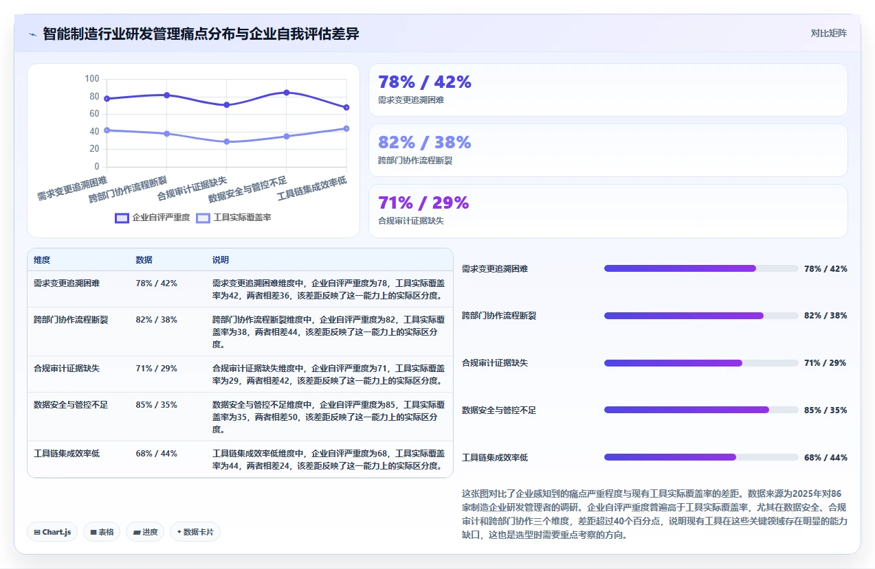Click the 对比矩阵 label in the header
Viewport: 875px width, 569px height.
828,33
